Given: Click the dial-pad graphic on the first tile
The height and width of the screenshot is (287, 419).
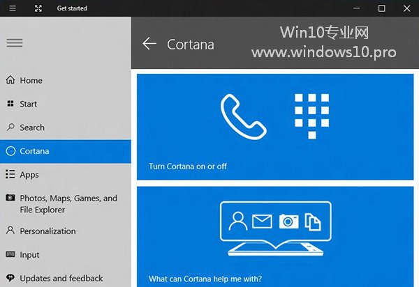Looking at the screenshot, I should click(x=312, y=116).
